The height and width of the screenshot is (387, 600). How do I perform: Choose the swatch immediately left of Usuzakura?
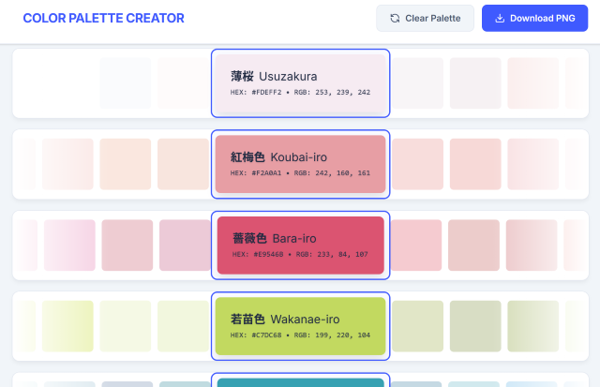184,83
